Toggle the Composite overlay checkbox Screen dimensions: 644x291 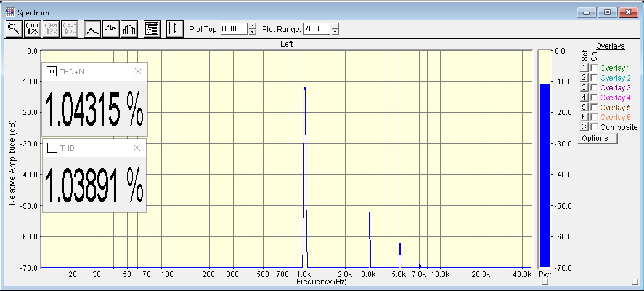click(594, 127)
